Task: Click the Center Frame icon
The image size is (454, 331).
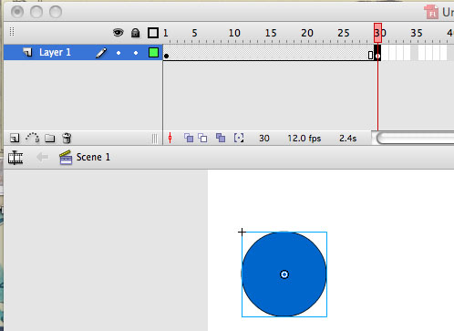Action: (170, 138)
